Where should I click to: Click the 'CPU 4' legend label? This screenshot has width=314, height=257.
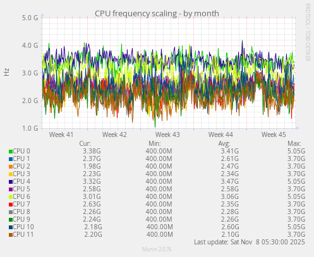[21, 181]
